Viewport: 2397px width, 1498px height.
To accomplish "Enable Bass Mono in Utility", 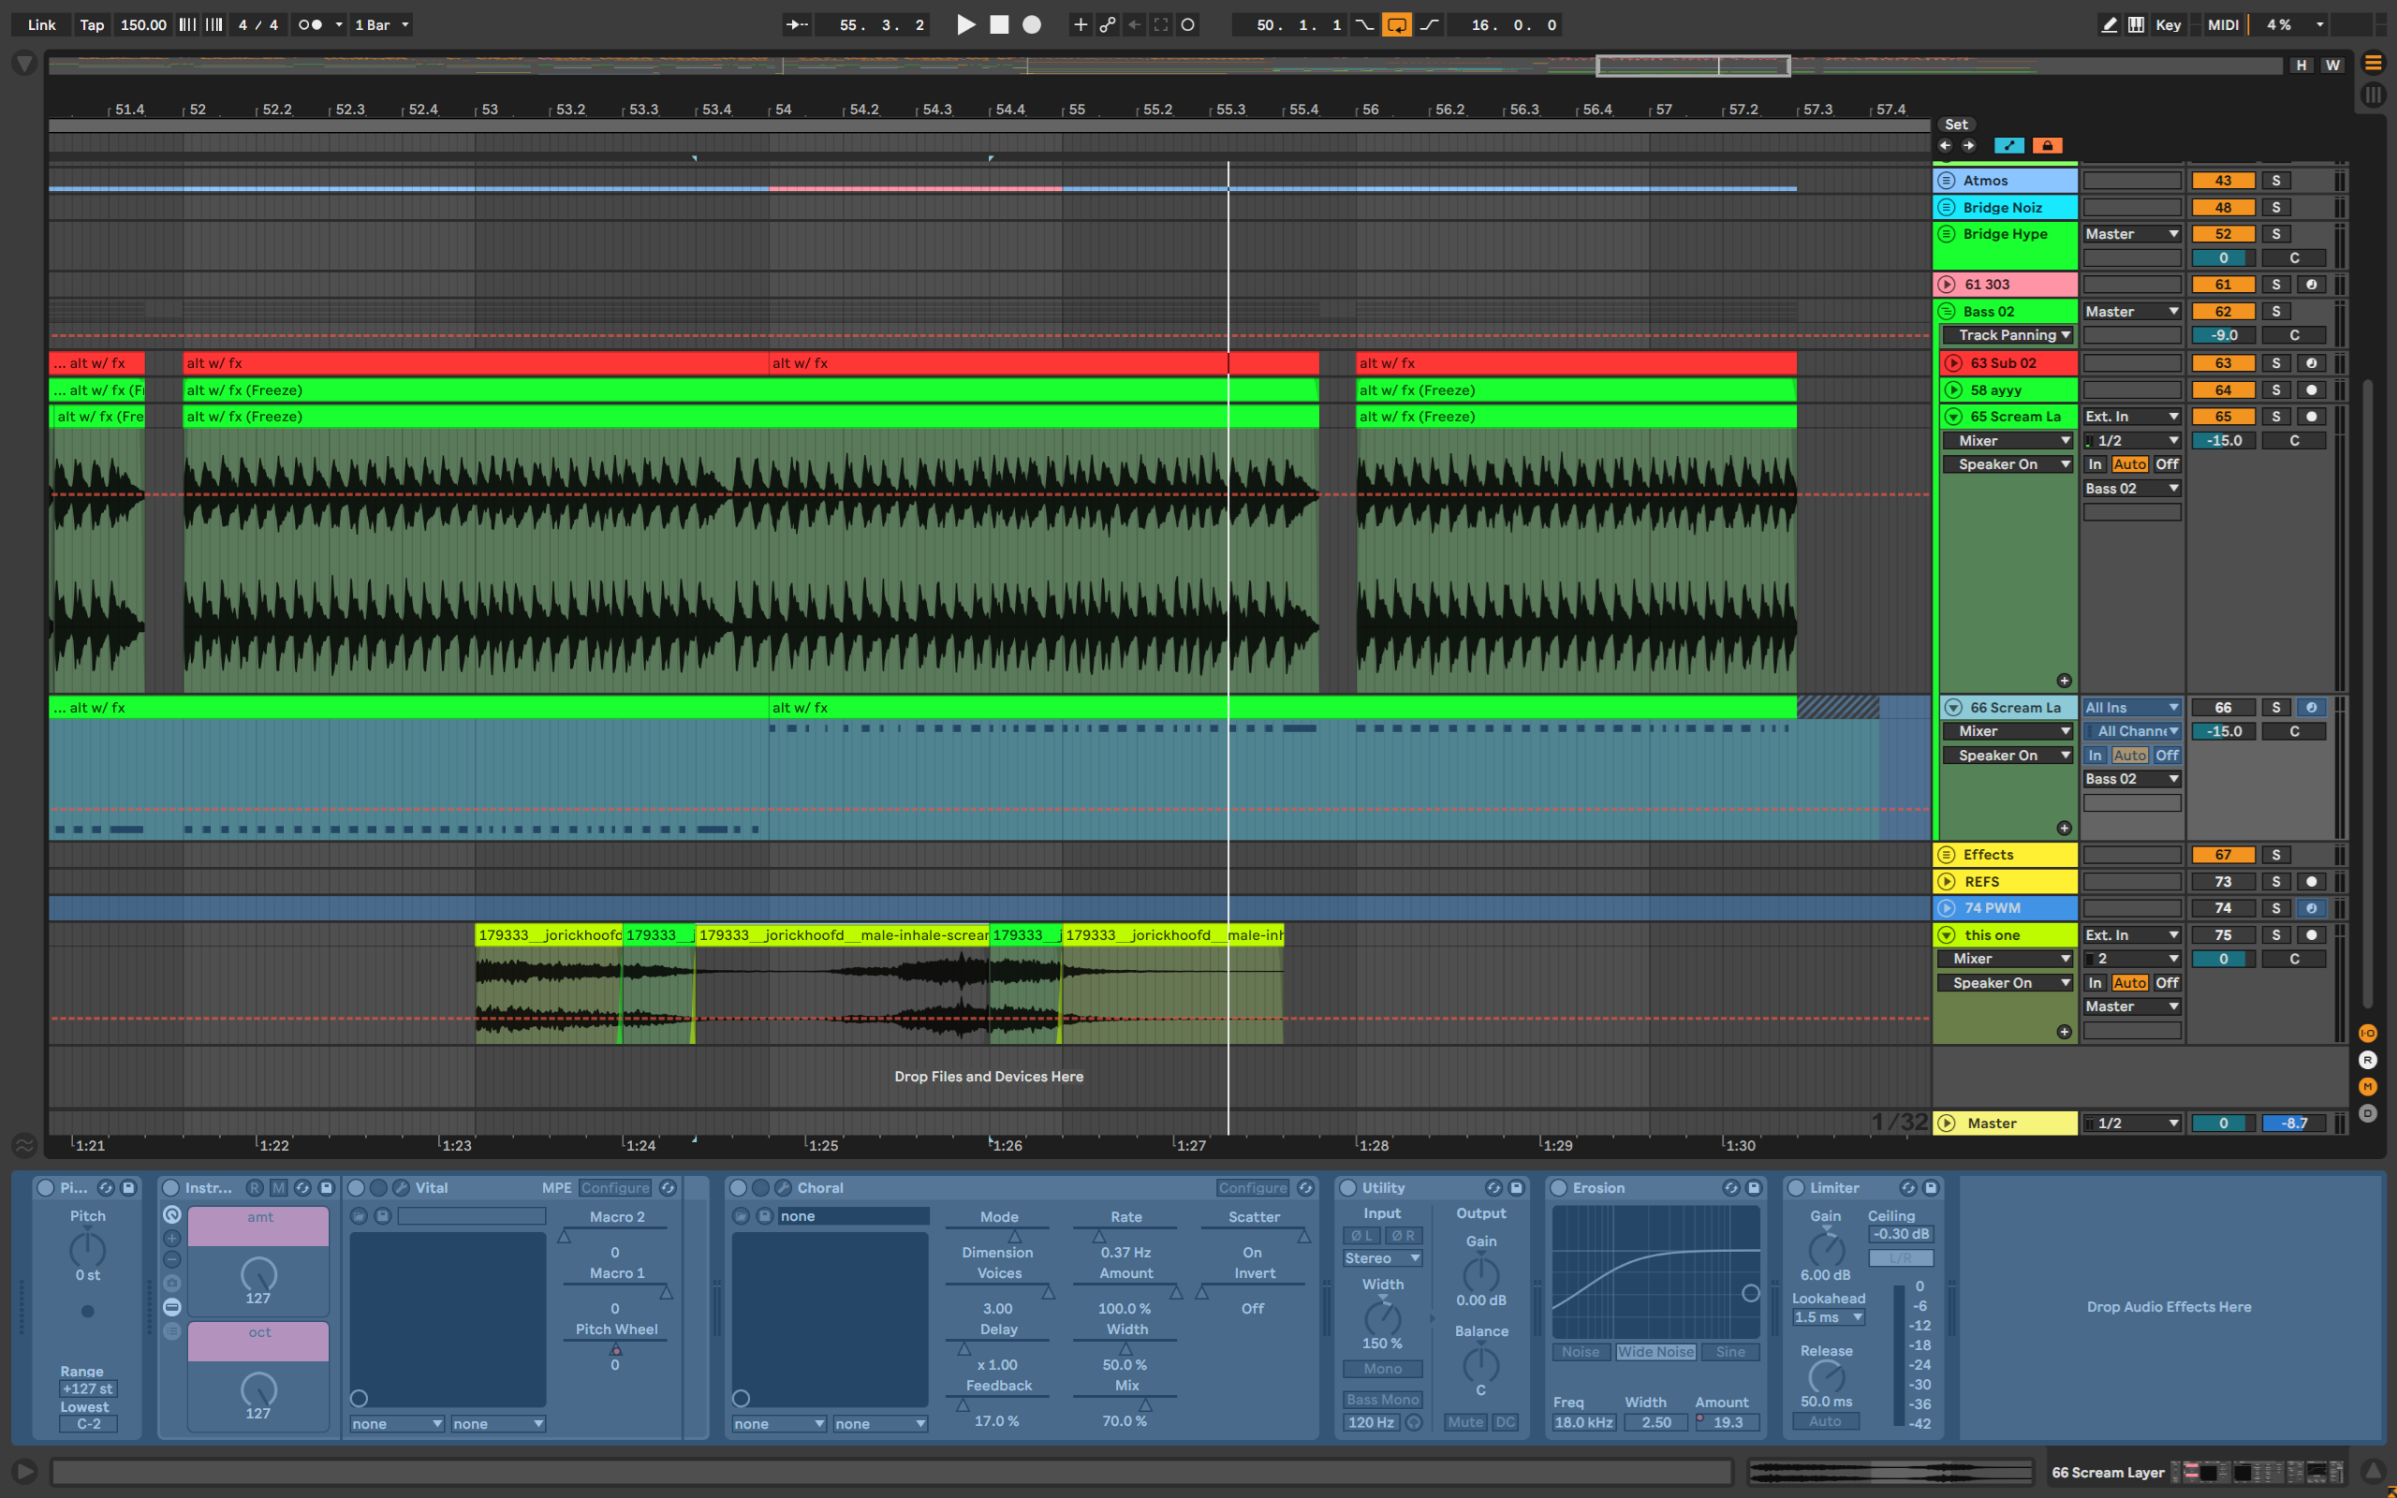I will point(1383,1400).
